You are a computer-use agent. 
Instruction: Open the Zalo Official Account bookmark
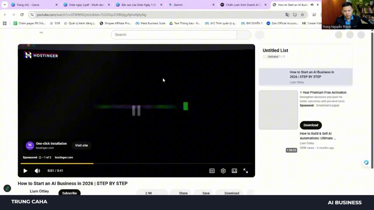point(282,23)
